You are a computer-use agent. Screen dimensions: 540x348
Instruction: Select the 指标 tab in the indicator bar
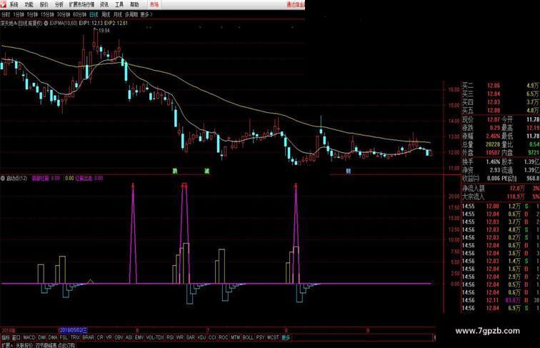(x=6, y=338)
